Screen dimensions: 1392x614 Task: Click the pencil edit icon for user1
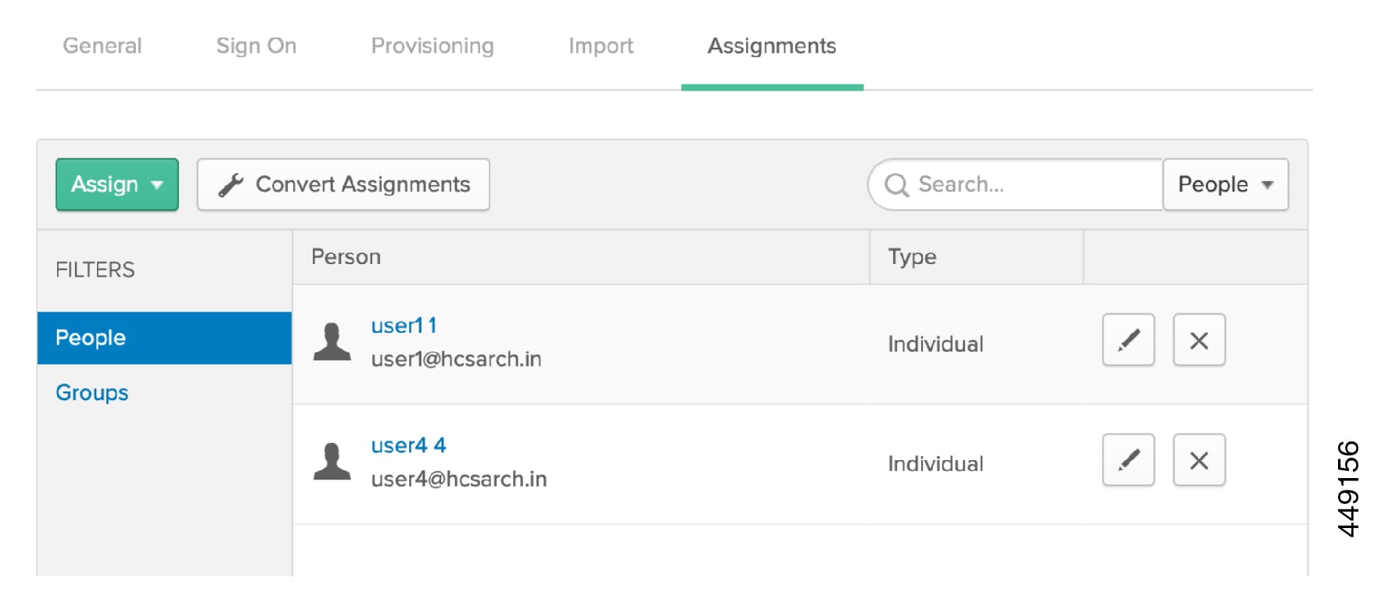click(1128, 340)
